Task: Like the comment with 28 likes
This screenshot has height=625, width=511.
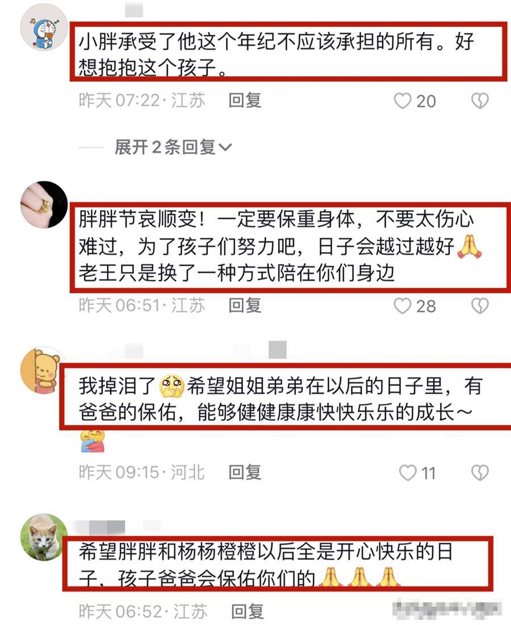Action: 403,306
